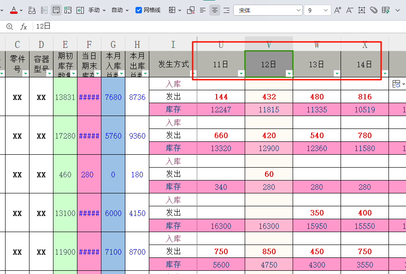
Task: Open the font color dropdown arrow
Action: tap(21, 11)
